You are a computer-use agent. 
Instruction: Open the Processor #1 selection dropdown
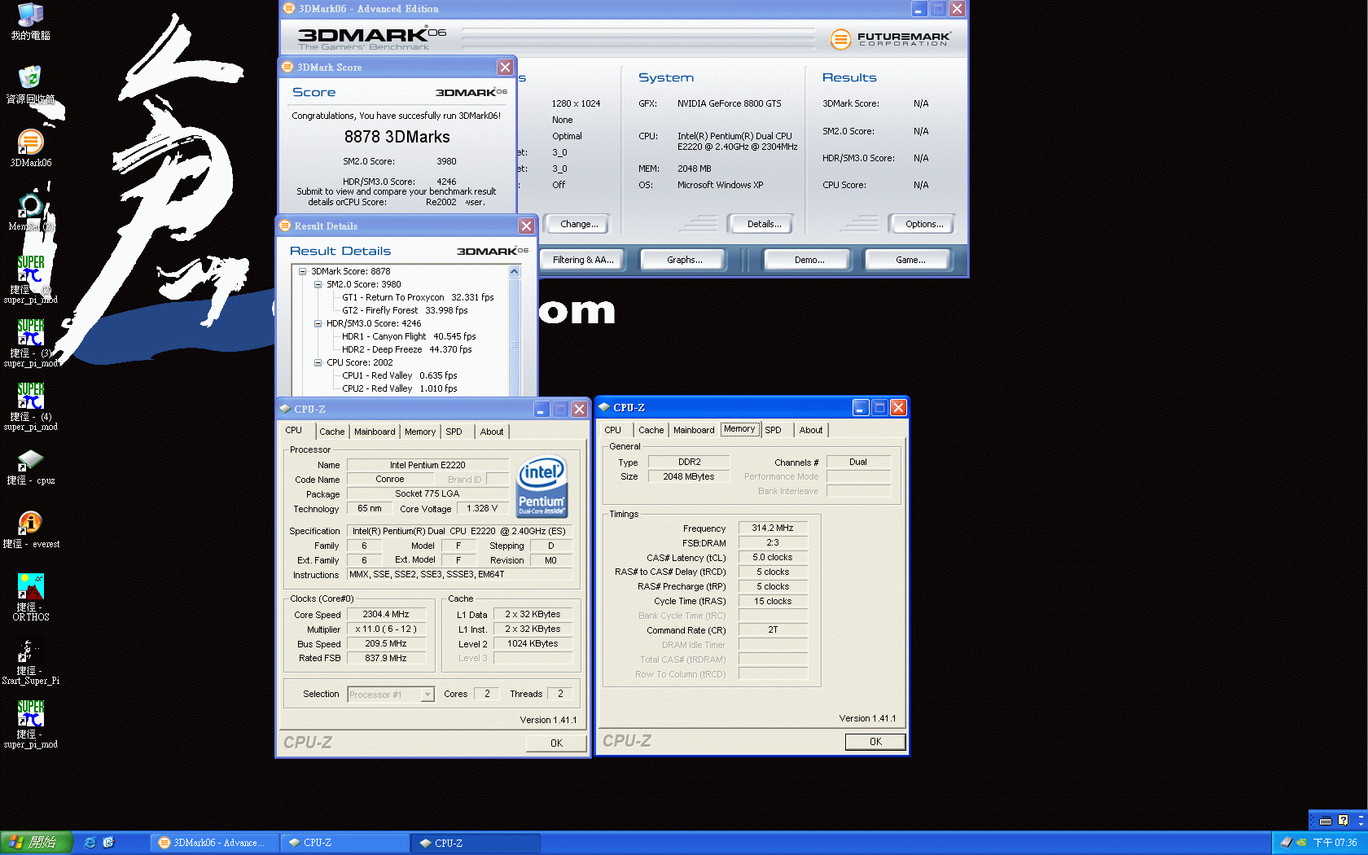point(427,695)
